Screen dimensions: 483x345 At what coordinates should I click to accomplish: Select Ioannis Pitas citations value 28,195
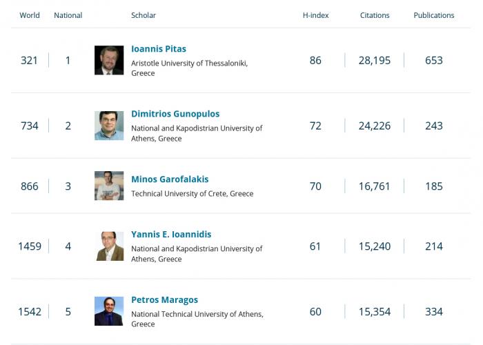point(375,61)
